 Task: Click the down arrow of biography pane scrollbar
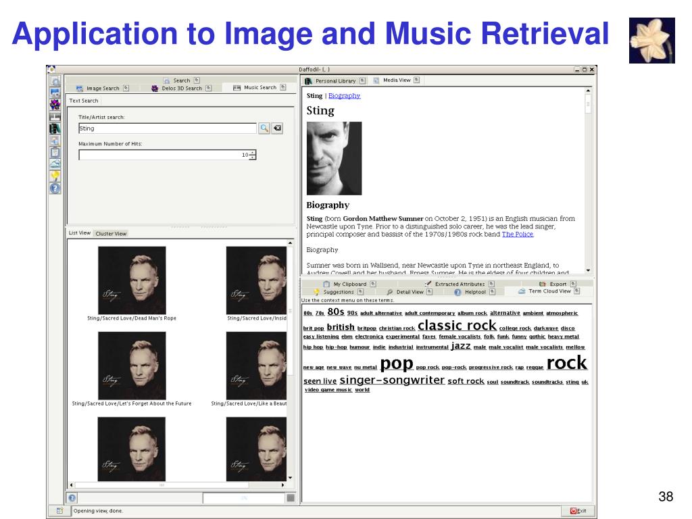pos(588,270)
